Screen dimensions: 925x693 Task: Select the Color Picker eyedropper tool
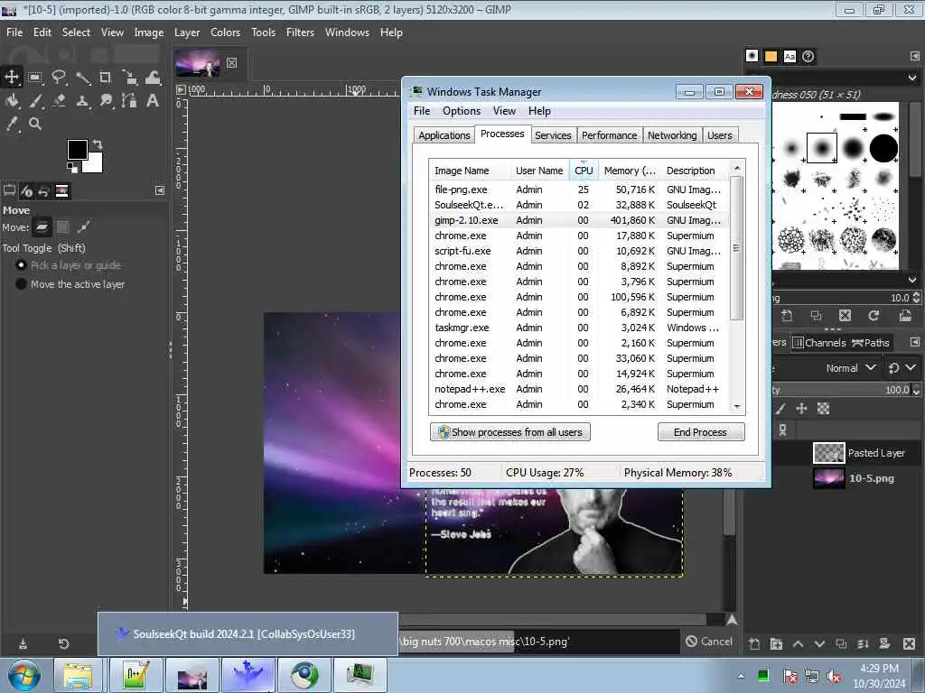(x=12, y=124)
